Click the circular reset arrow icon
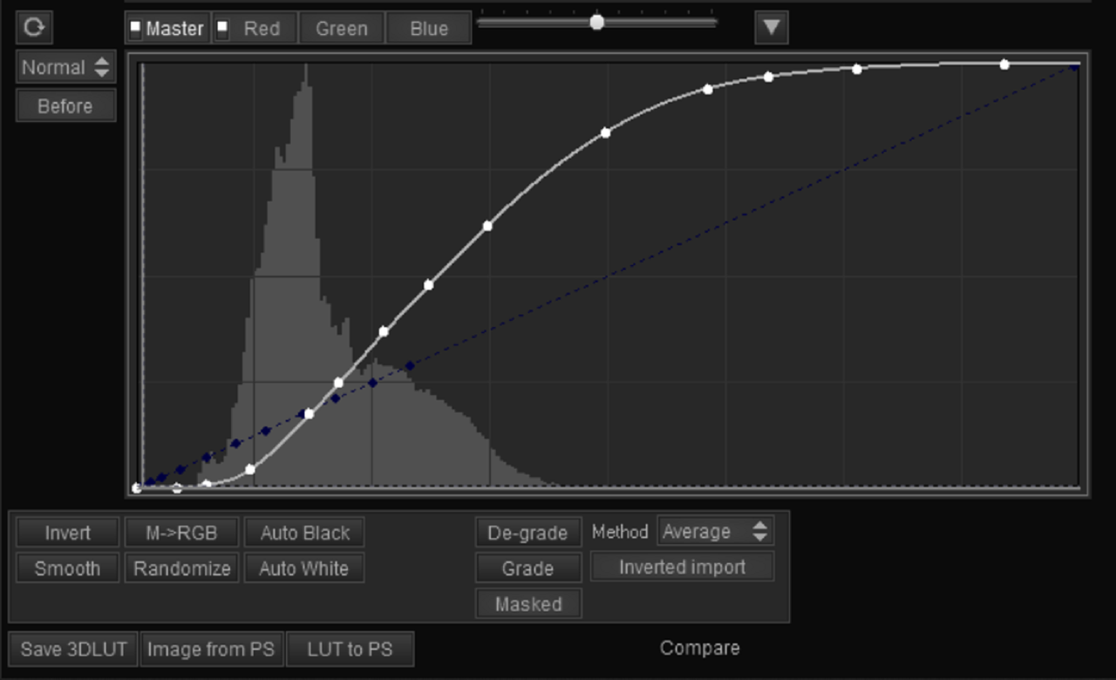Image resolution: width=1116 pixels, height=680 pixels. point(34,27)
